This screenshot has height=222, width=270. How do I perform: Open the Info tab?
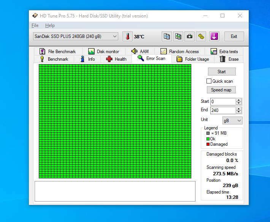click(x=87, y=59)
